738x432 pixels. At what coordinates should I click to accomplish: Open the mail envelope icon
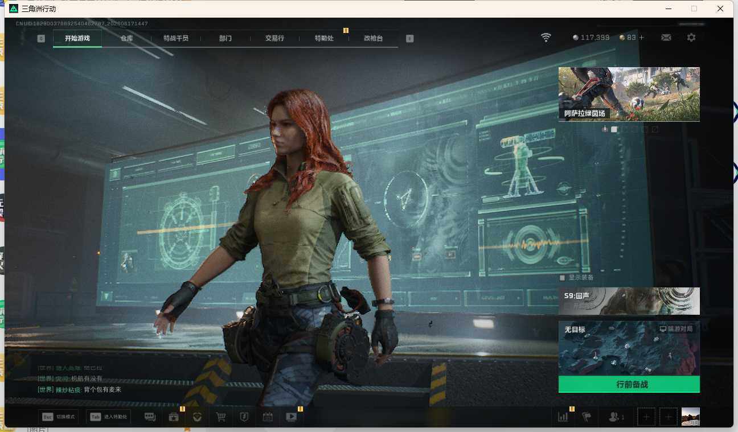666,38
